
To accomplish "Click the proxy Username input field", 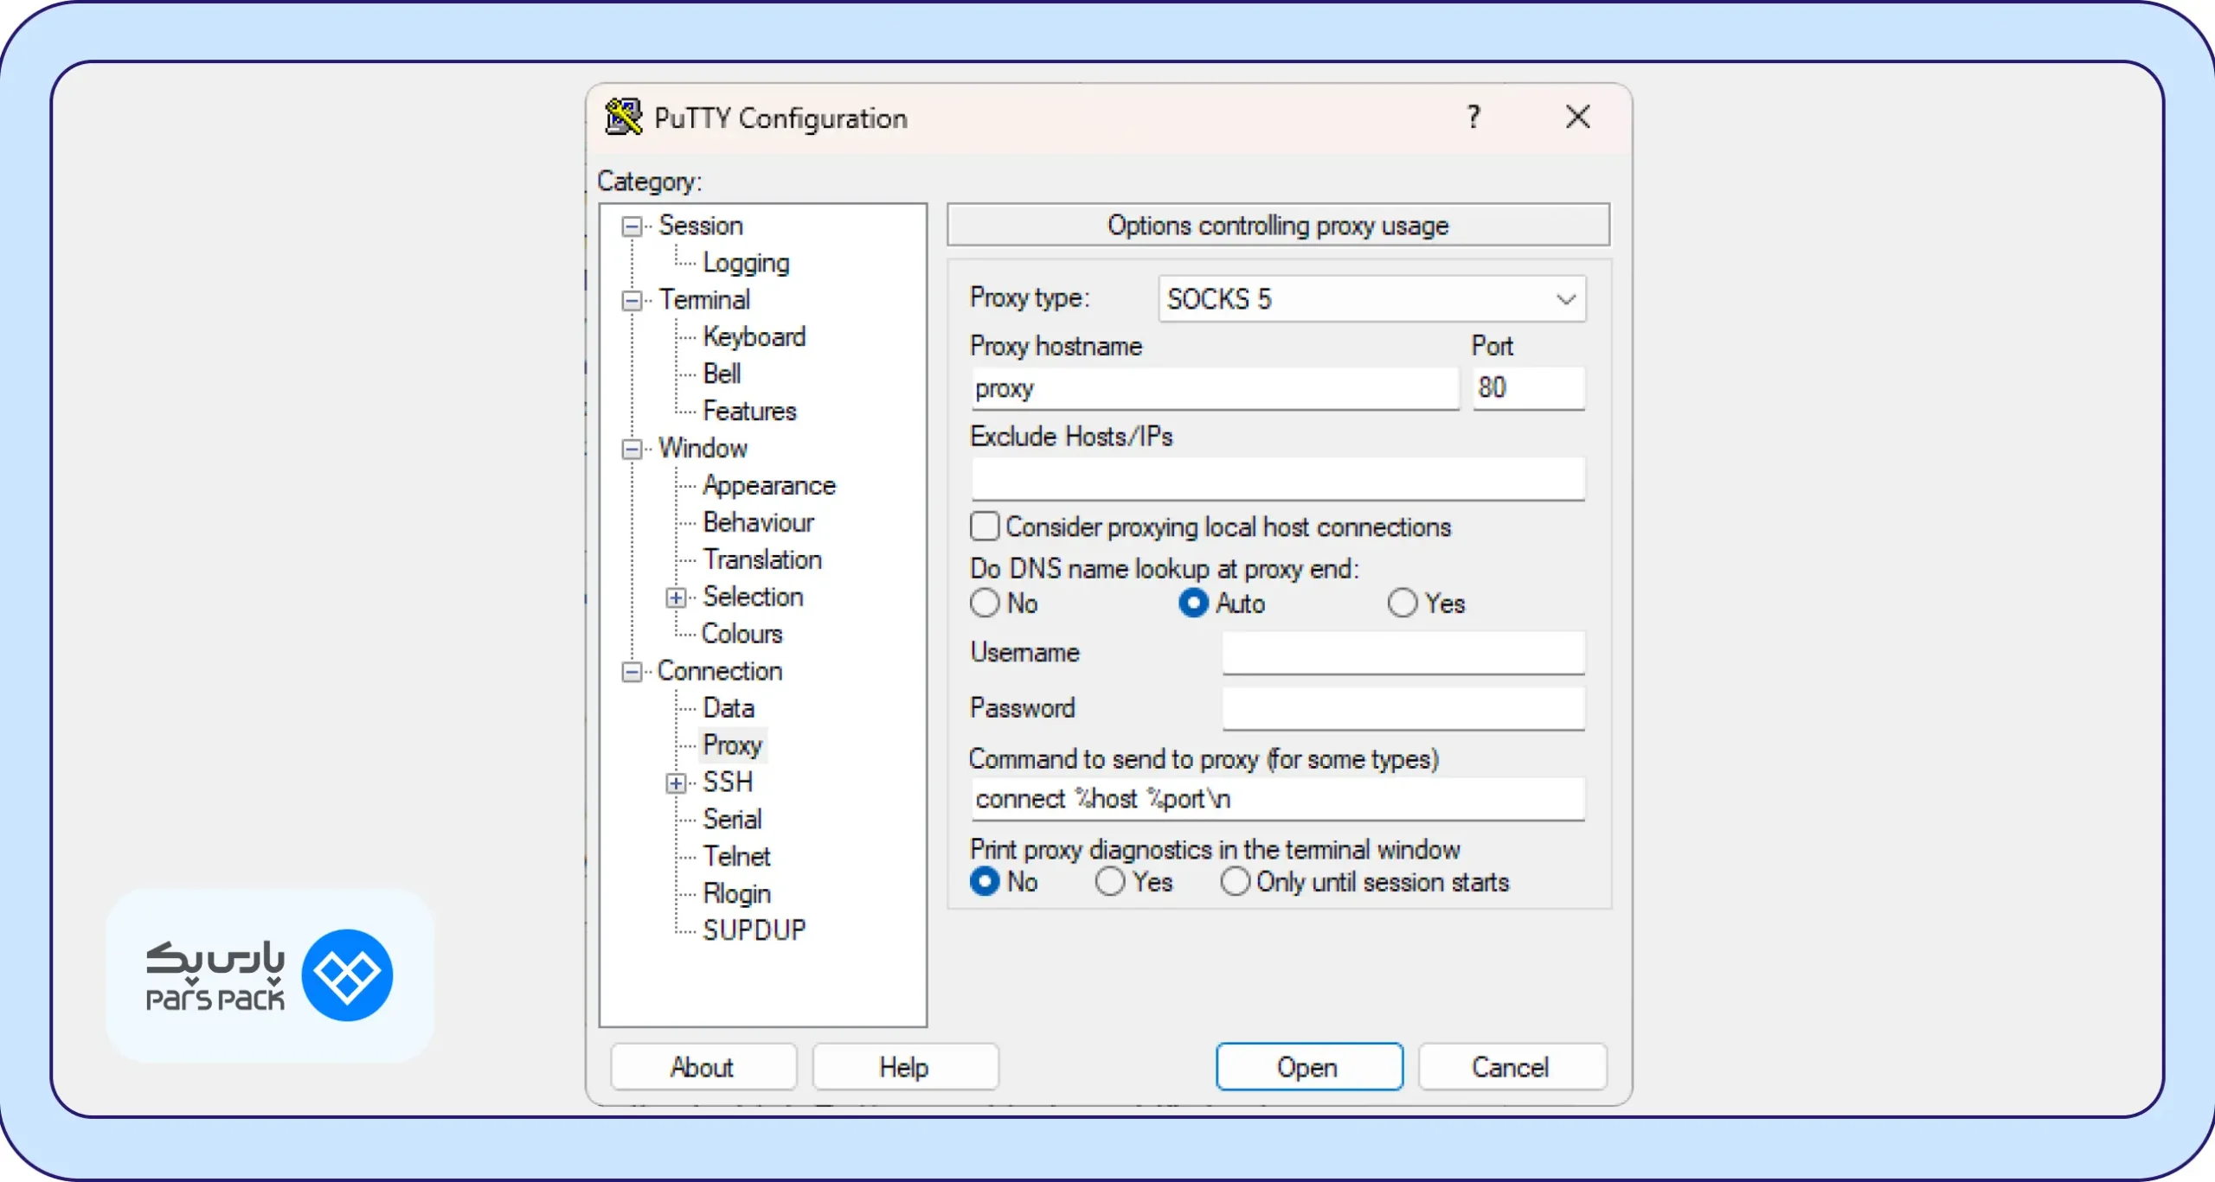I will (x=1403, y=653).
